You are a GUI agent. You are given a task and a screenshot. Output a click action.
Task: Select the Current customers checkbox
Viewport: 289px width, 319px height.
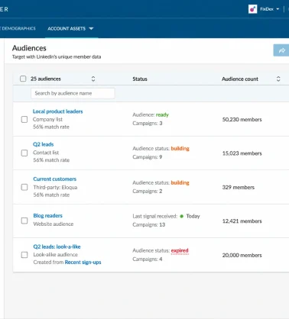click(x=24, y=187)
